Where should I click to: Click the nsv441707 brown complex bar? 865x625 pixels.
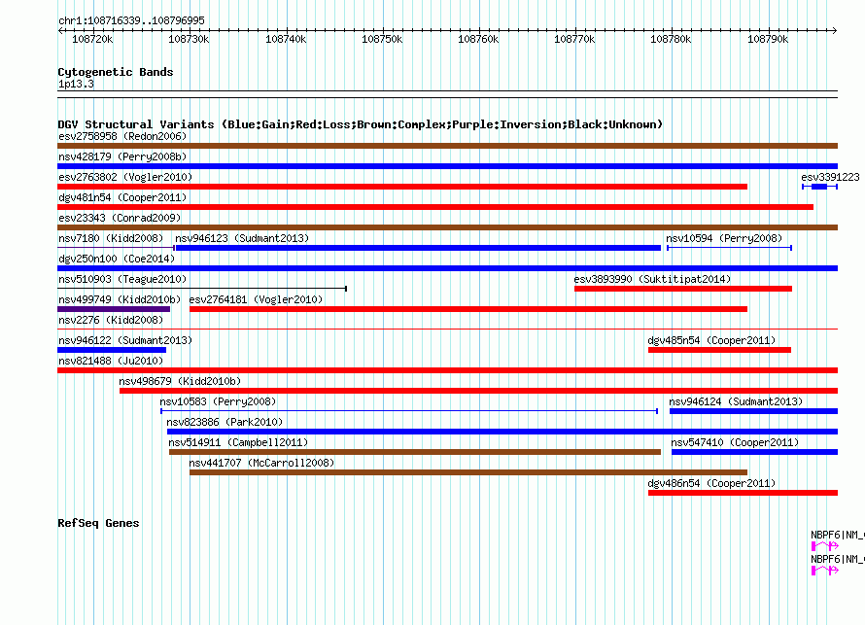(x=468, y=472)
